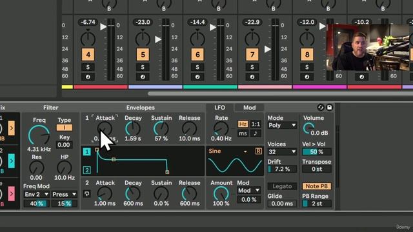Screen dimensions: 413x232
Task: Click the LFO Rate knob
Action: click(221, 129)
